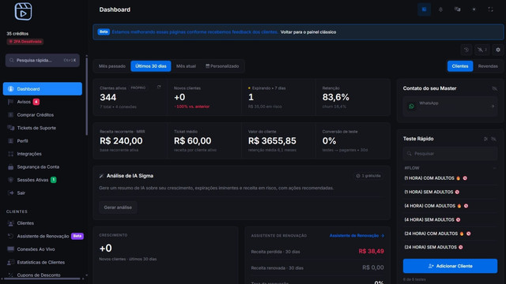Screen dimensions: 506x284
Task: Click the Adicionar Cliente button
Action: 450,266
